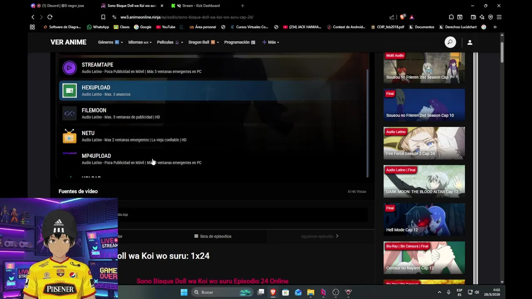Show hidden system tray icons
Image resolution: width=532 pixels, height=299 pixels.
(x=439, y=292)
